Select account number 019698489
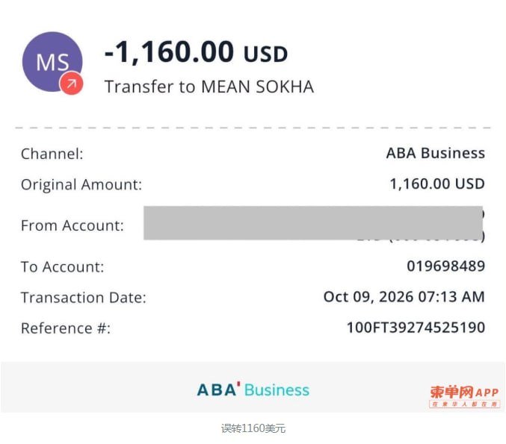 click(x=445, y=266)
